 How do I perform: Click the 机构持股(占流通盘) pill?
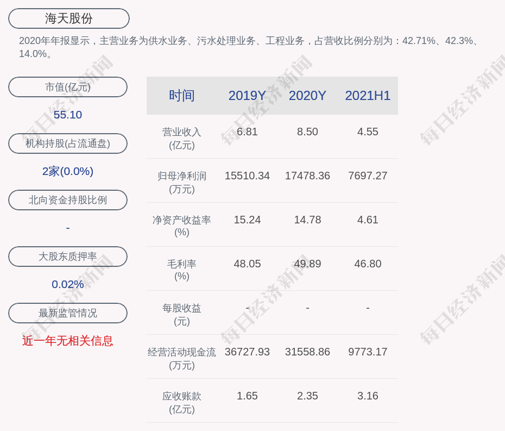coord(68,143)
